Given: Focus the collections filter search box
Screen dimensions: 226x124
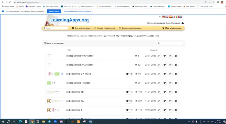Looking at the screenshot, I should point(170,43).
